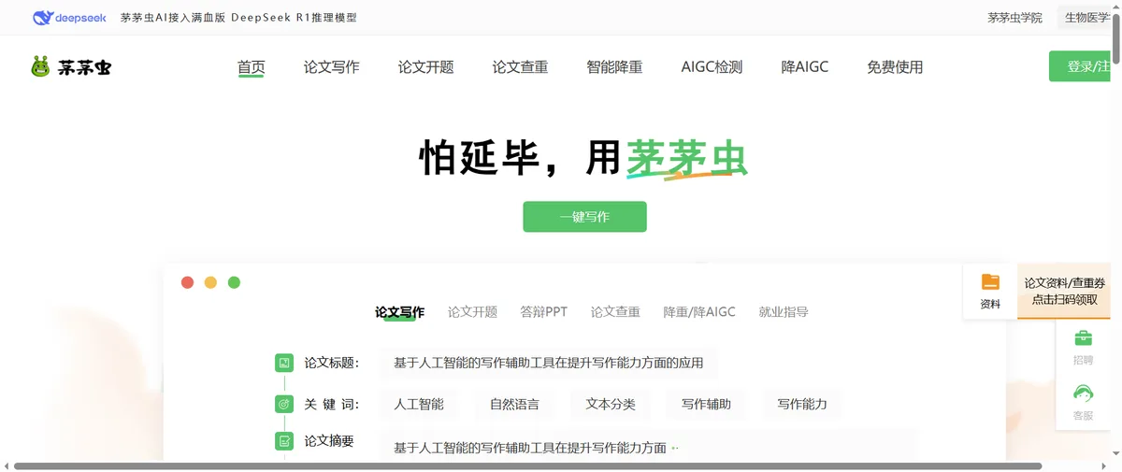Open 智能降重 navigation item
This screenshot has width=1122, height=472.
[614, 67]
